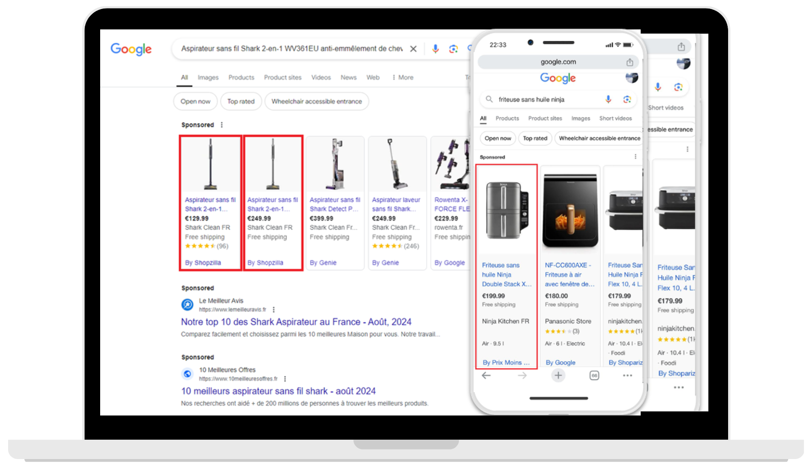Viewport: 812px width, 473px height.
Task: Tap the microphone icon in the phone search box
Action: (608, 99)
